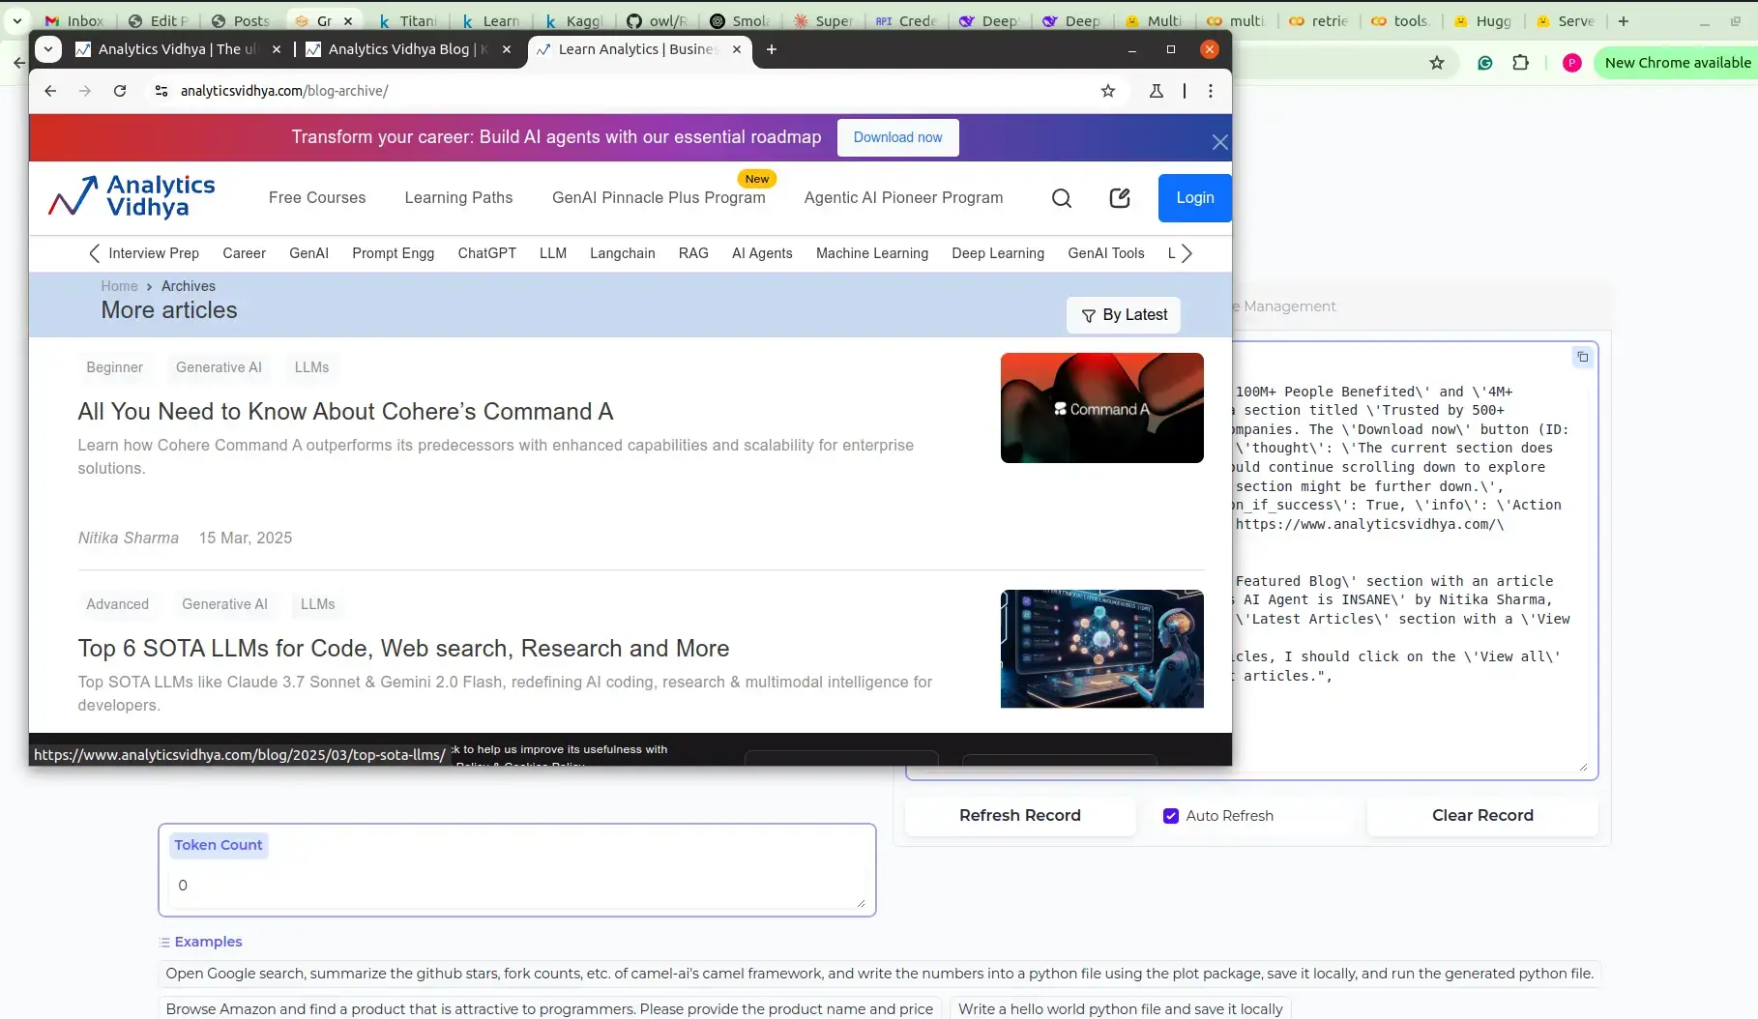
Task: Open the Chrome extensions puzzle icon
Action: (x=1520, y=63)
